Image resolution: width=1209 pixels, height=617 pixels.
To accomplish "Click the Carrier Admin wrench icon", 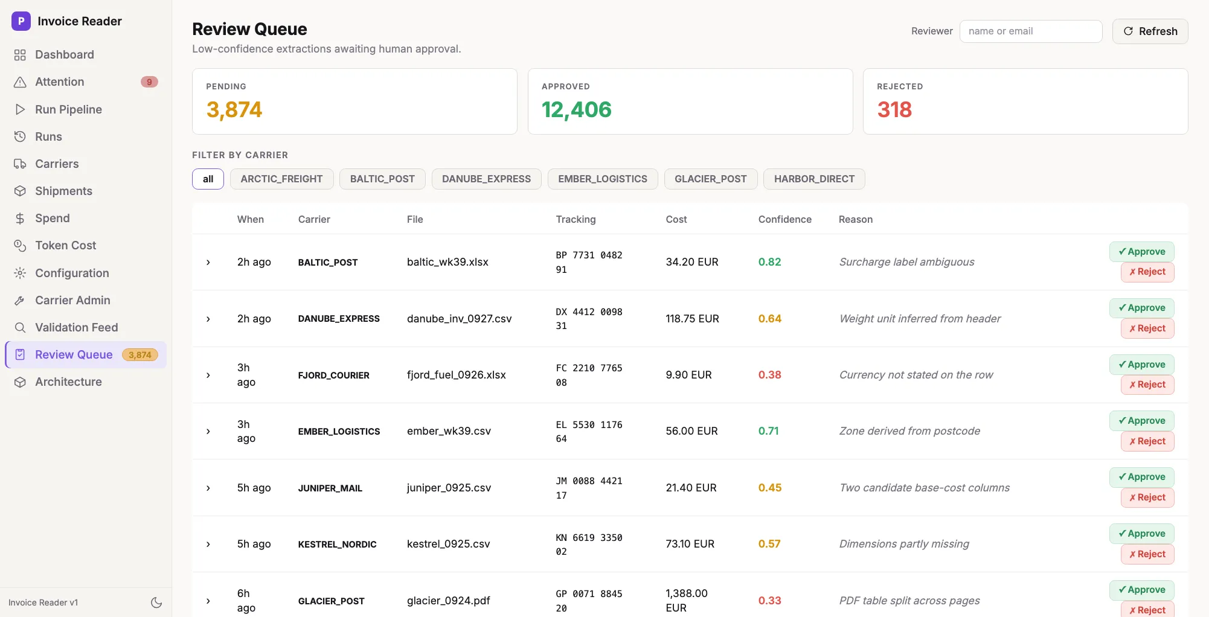I will point(20,300).
